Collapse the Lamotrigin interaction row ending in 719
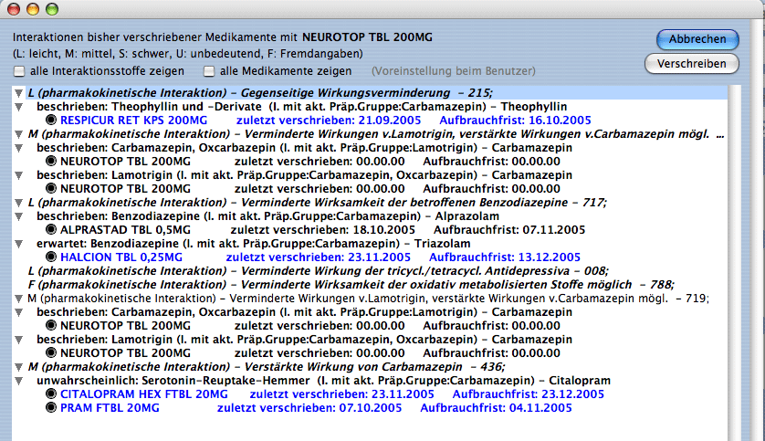Viewport: 765px width, 441px height. [x=18, y=298]
